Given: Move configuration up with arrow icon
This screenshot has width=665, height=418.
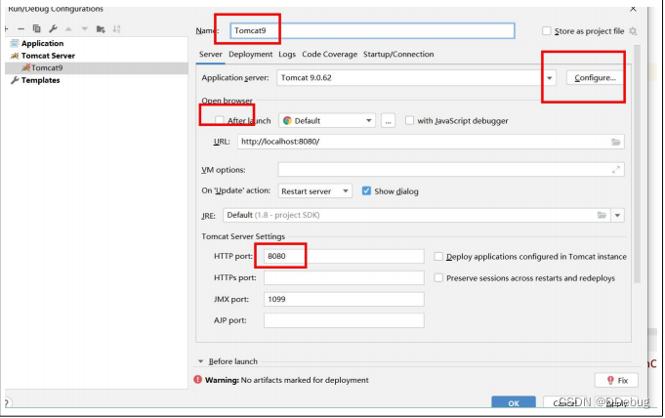Looking at the screenshot, I should pos(68,29).
